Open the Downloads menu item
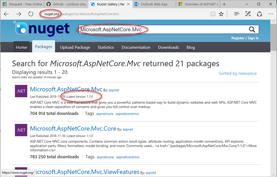Screen dimensions: 277x177 pyautogui.click(x=168, y=47)
